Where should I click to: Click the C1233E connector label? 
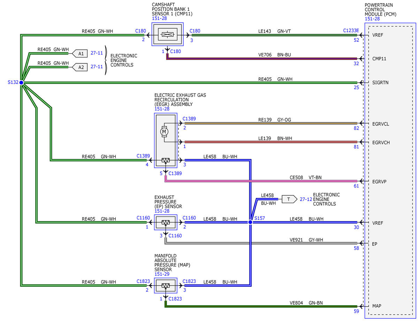pyautogui.click(x=351, y=30)
